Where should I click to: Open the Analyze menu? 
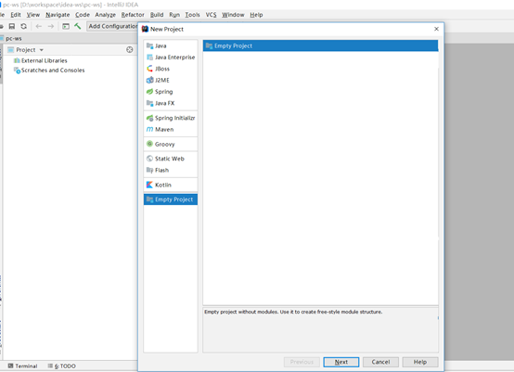[105, 15]
